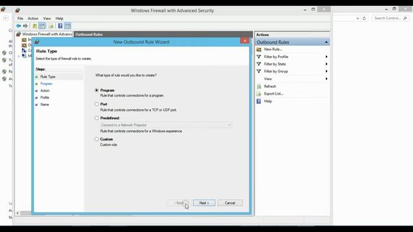The width and height of the screenshot is (413, 232).
Task: Toggle the Show/Hide action pane icon
Action: point(68,26)
